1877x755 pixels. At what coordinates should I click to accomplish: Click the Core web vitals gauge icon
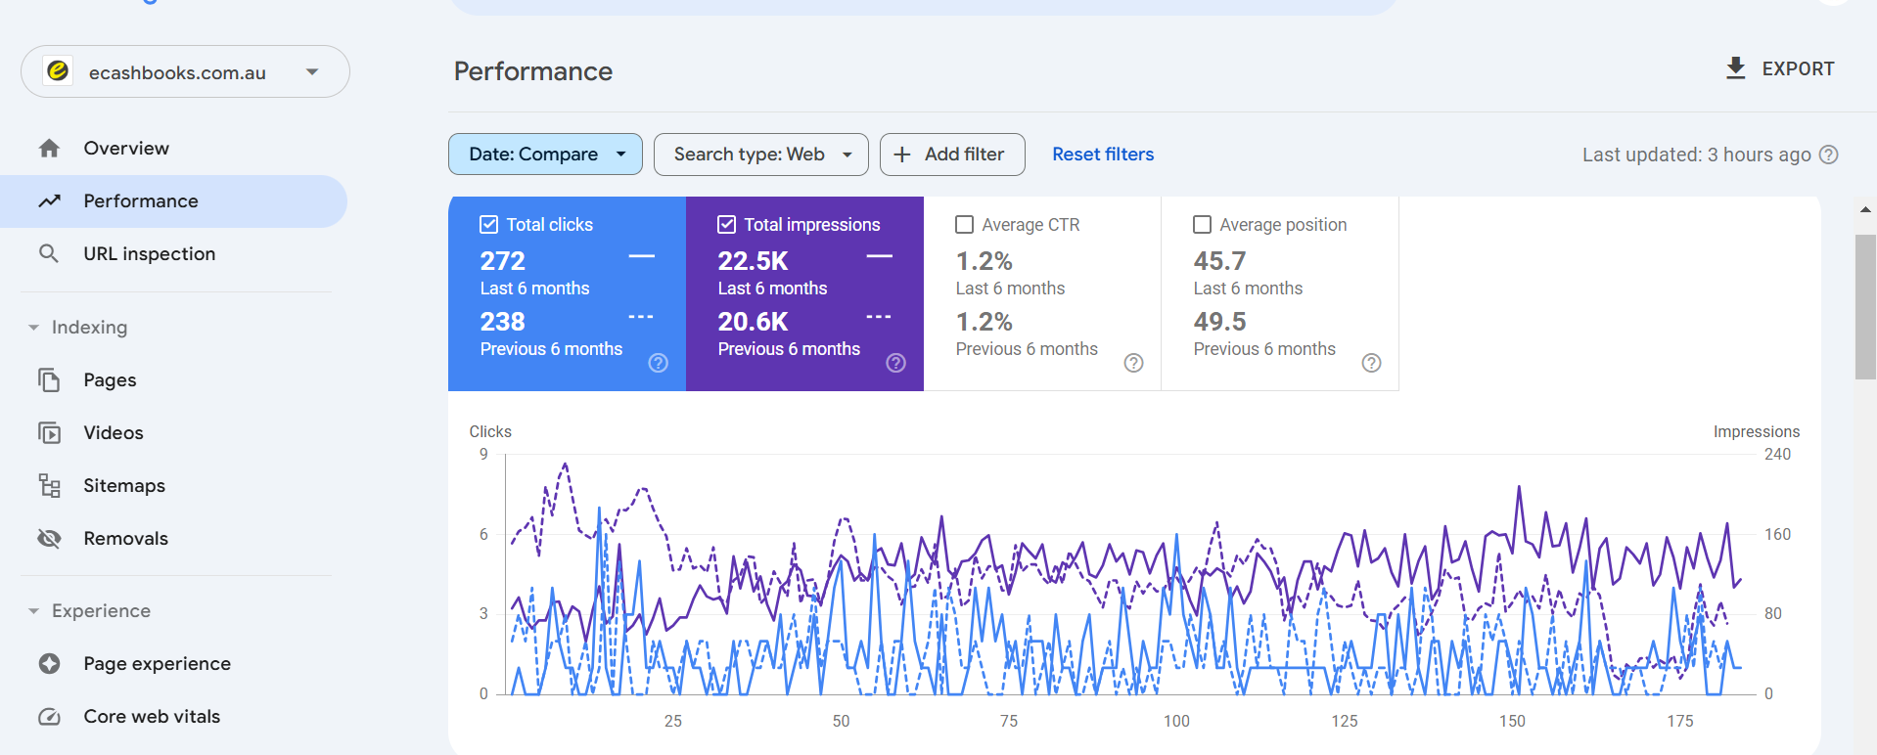pos(49,717)
